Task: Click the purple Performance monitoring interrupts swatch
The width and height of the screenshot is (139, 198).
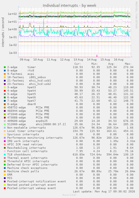Action: [x=5, y=138]
